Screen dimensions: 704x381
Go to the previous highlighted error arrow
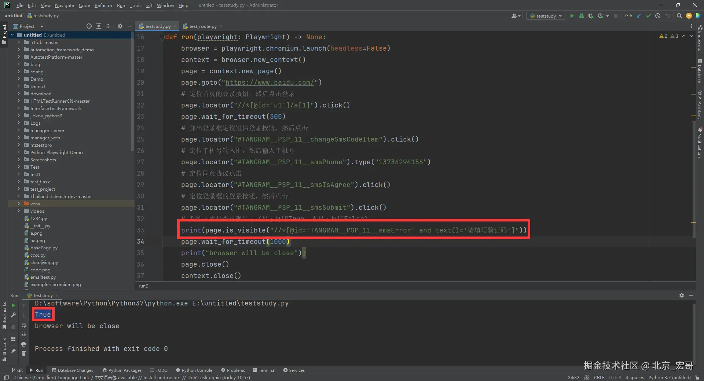pos(684,36)
